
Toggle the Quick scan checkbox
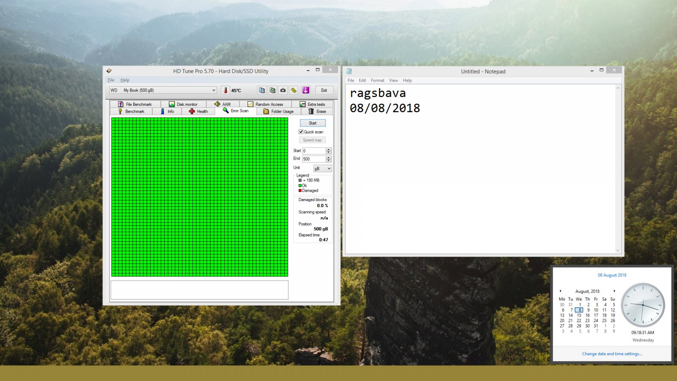tap(301, 132)
